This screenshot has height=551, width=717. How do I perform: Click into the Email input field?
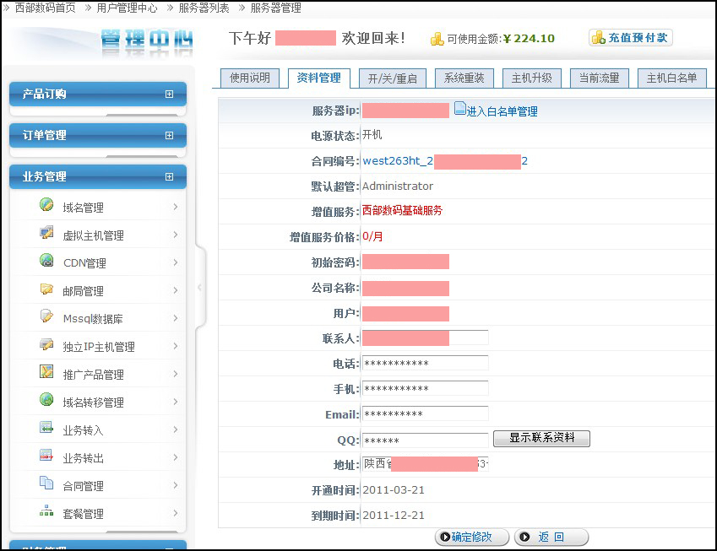click(x=425, y=414)
